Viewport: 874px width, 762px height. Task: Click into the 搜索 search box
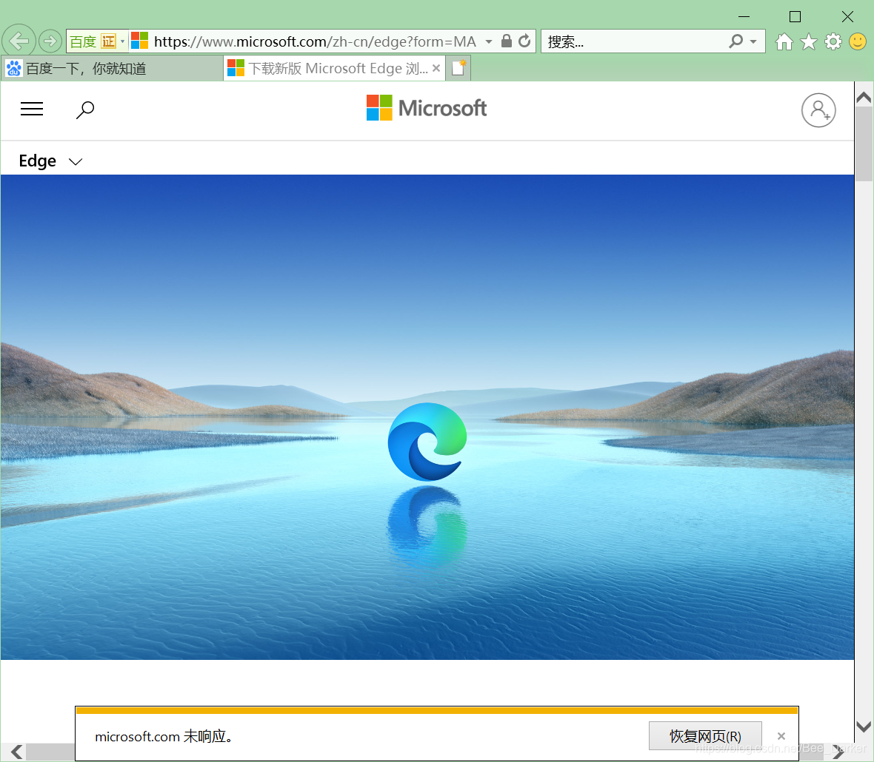click(x=634, y=41)
